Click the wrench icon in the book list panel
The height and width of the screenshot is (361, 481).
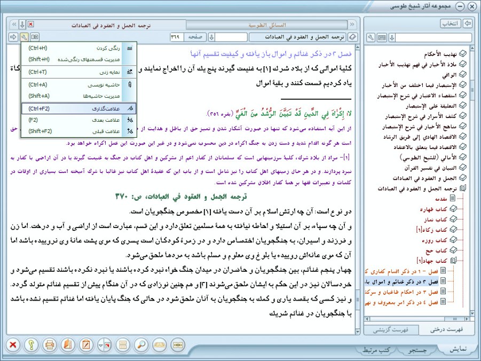[x=371, y=38]
